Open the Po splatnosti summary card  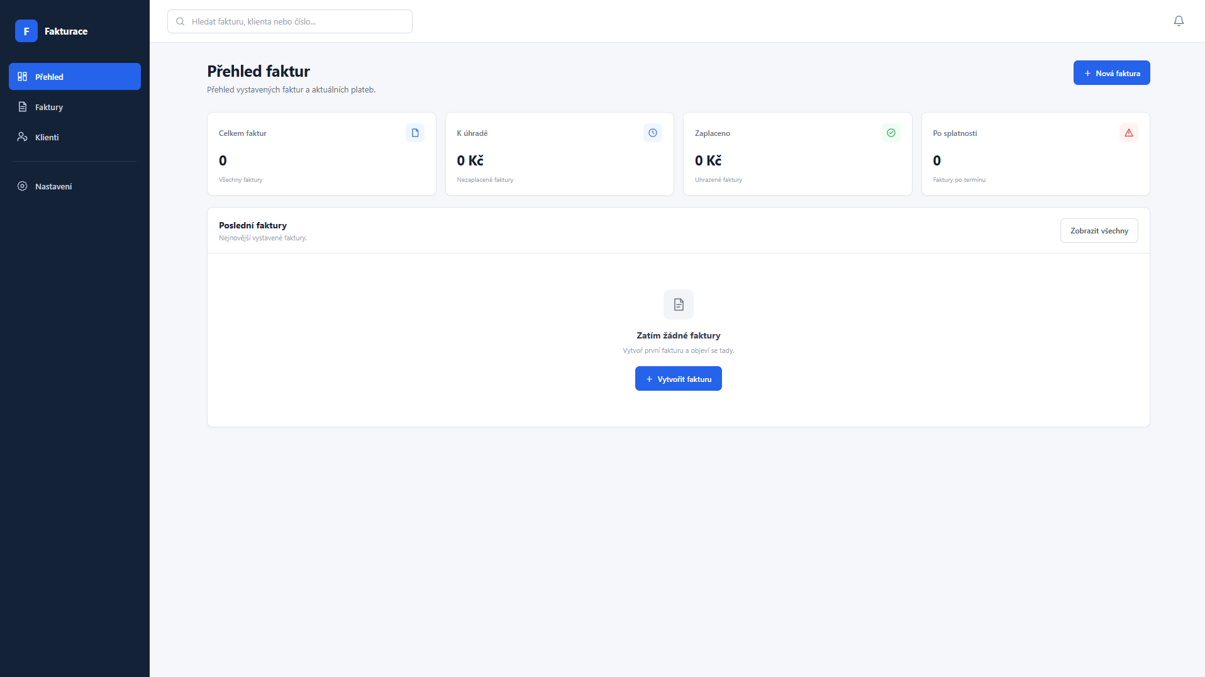(x=1035, y=154)
